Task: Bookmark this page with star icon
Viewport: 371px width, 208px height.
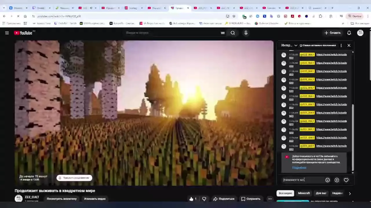Action: pyautogui.click(x=234, y=16)
